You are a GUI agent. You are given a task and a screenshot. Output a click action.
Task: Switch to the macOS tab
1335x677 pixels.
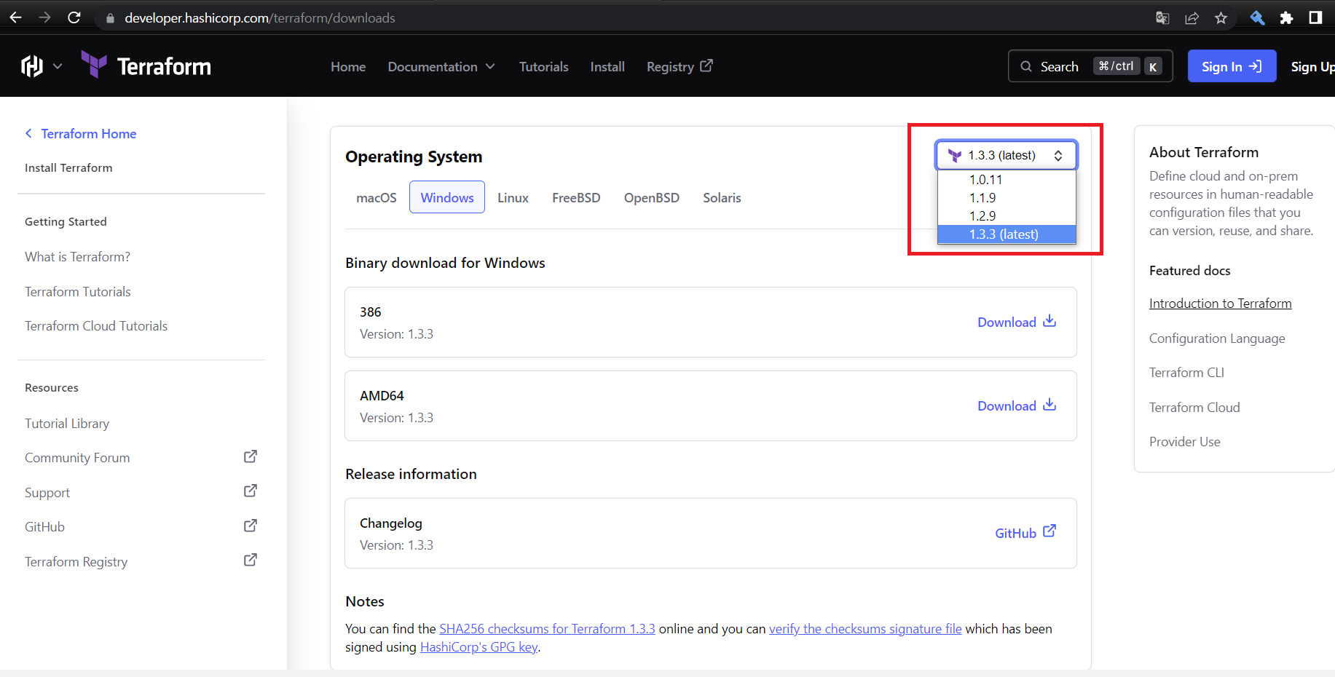click(377, 197)
